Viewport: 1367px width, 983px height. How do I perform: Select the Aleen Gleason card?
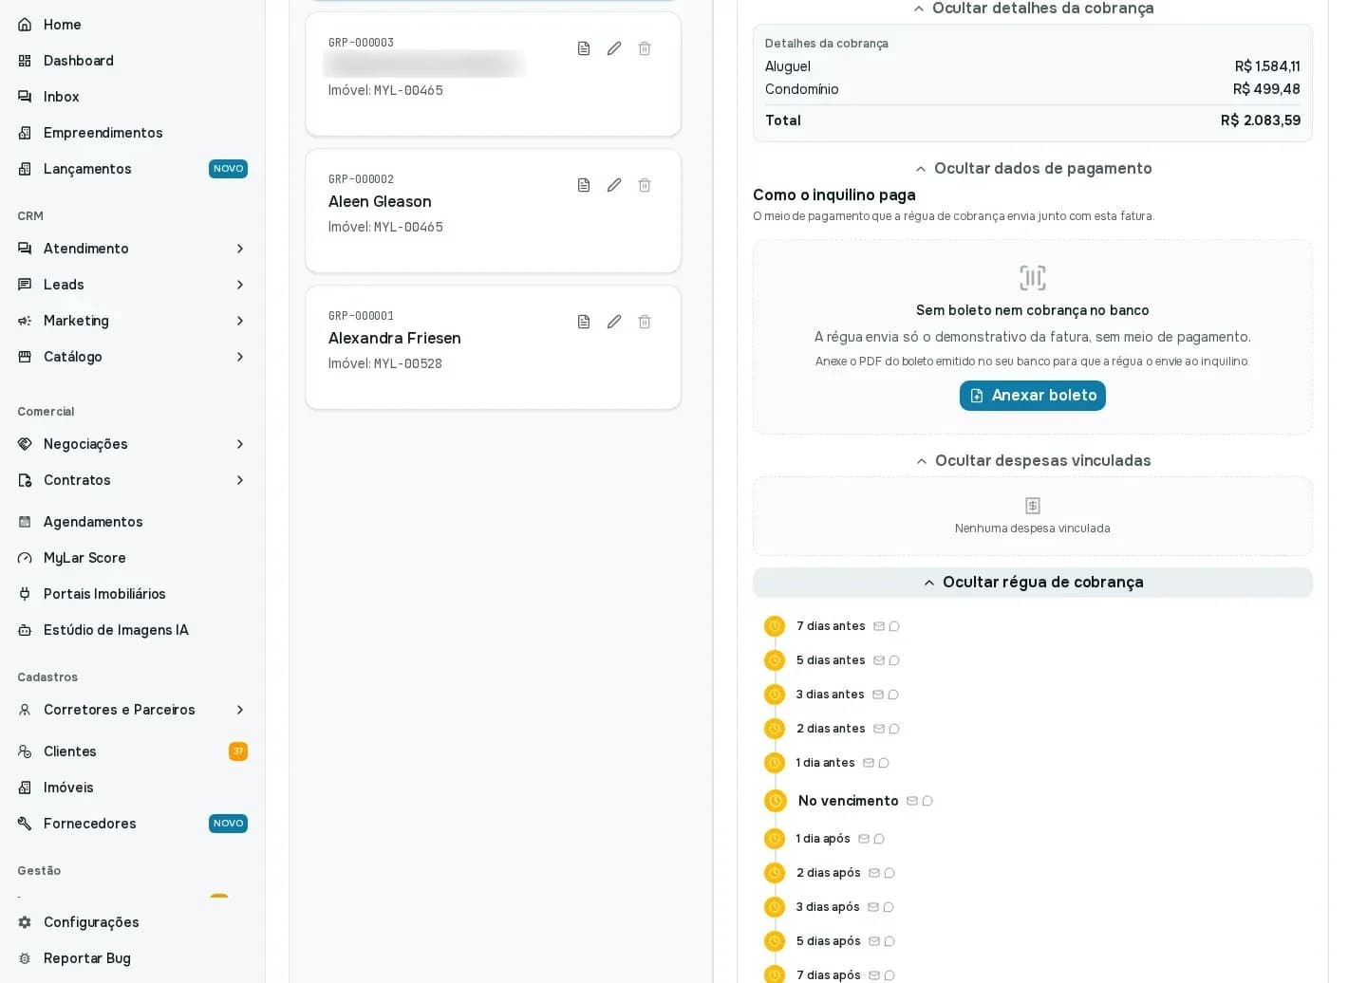pos(493,211)
